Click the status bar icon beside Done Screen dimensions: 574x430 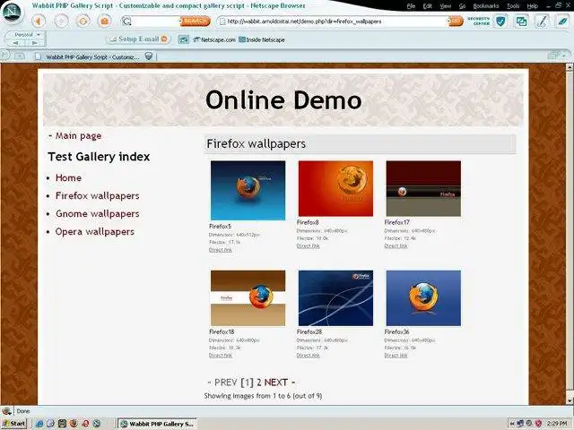pos(6,410)
